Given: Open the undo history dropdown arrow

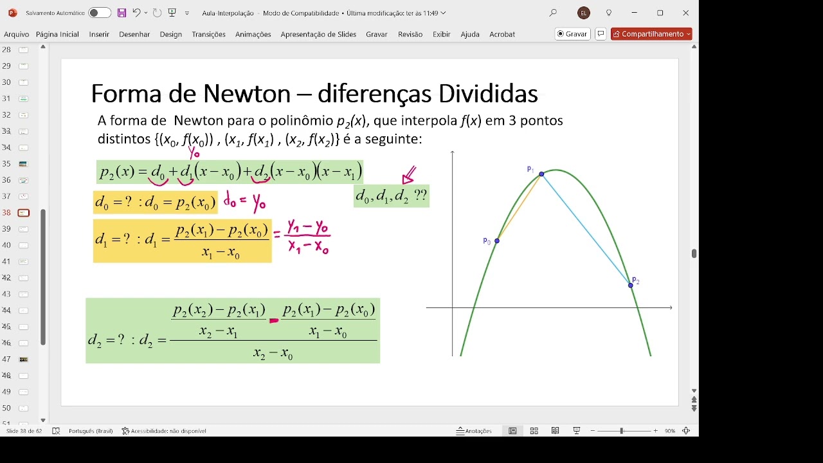Looking at the screenshot, I should [146, 13].
